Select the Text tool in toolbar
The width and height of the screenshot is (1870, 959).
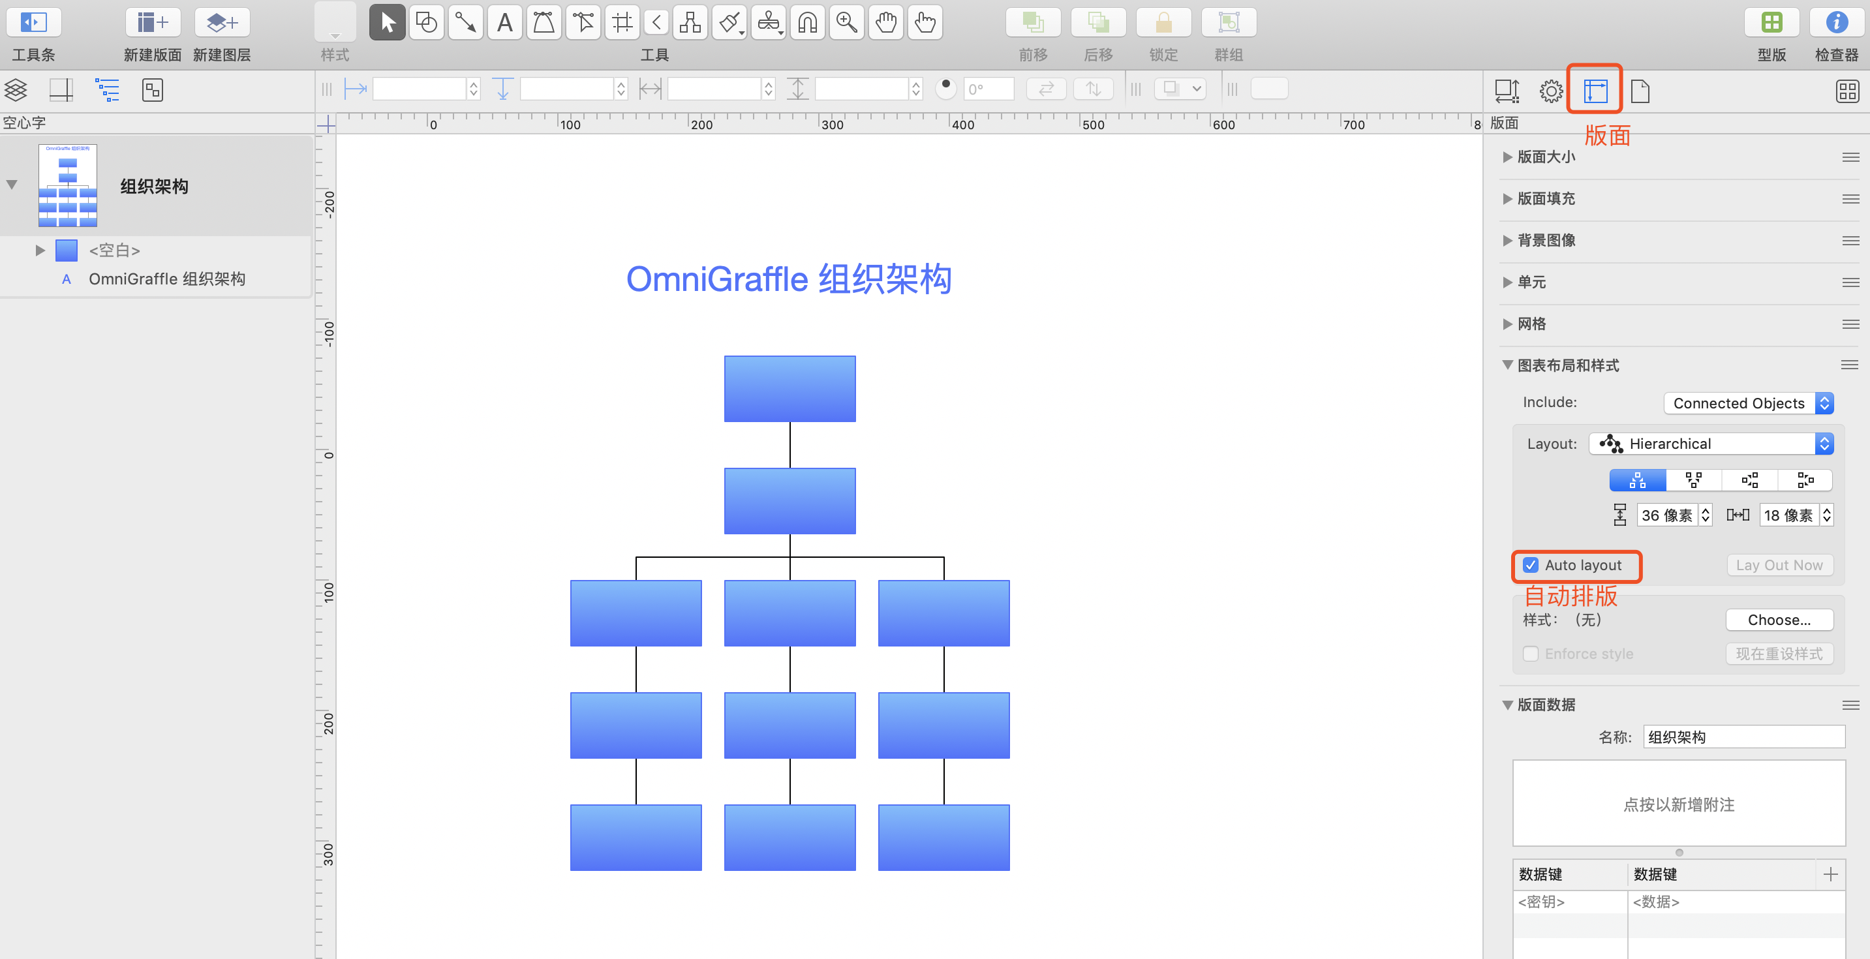tap(504, 22)
